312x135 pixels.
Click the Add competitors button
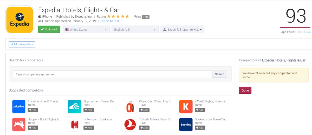(22, 44)
